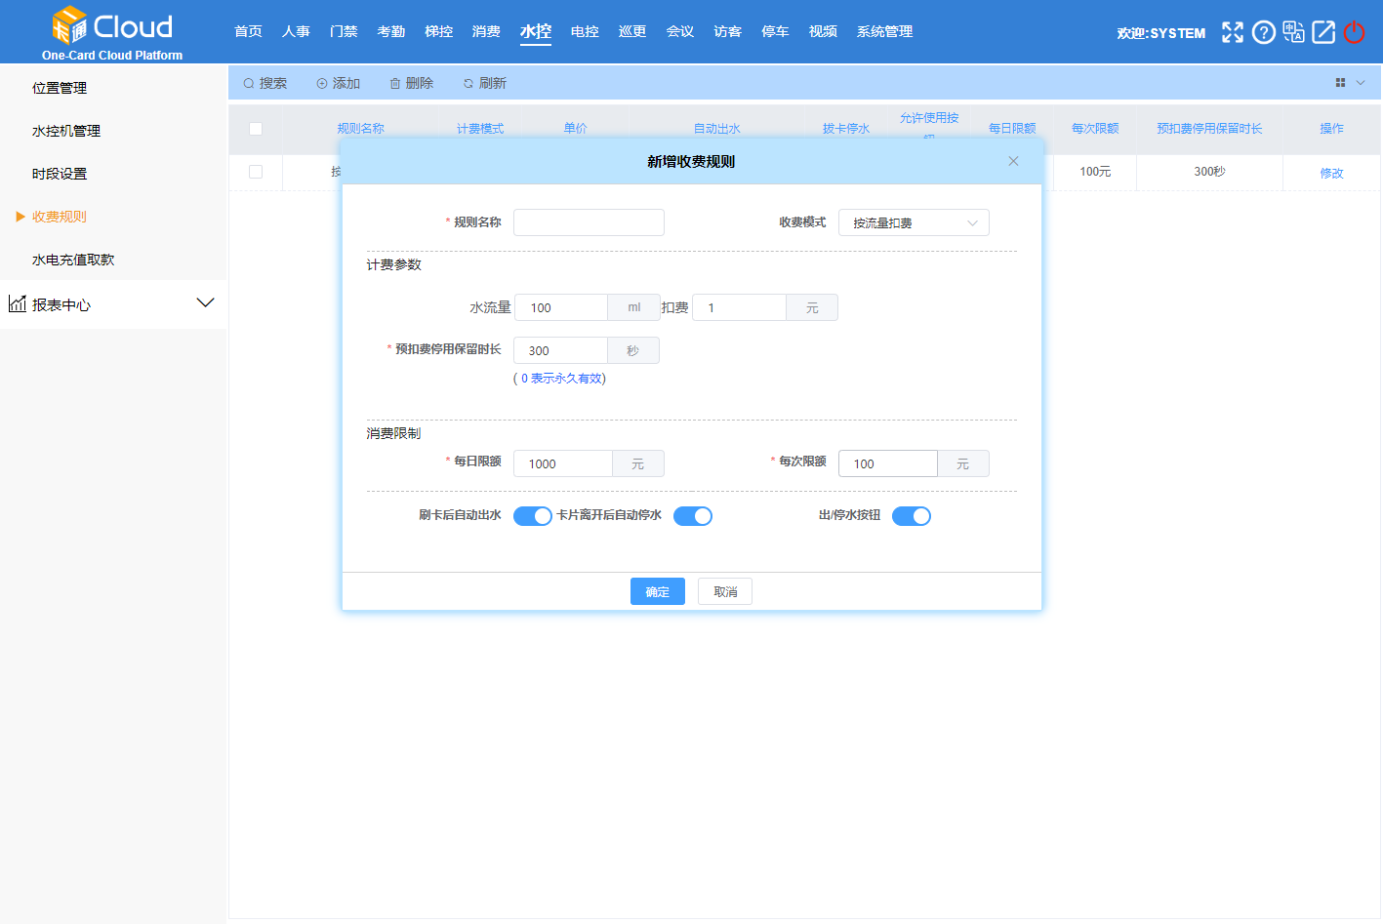1383x924 pixels.
Task: Select the table header select-all checkbox
Action: pyautogui.click(x=256, y=129)
